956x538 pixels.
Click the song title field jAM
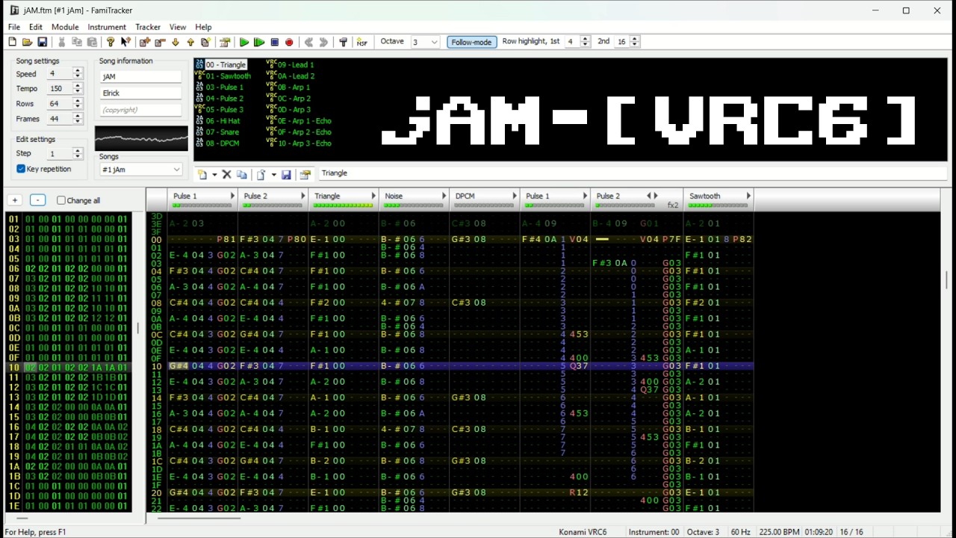point(141,77)
